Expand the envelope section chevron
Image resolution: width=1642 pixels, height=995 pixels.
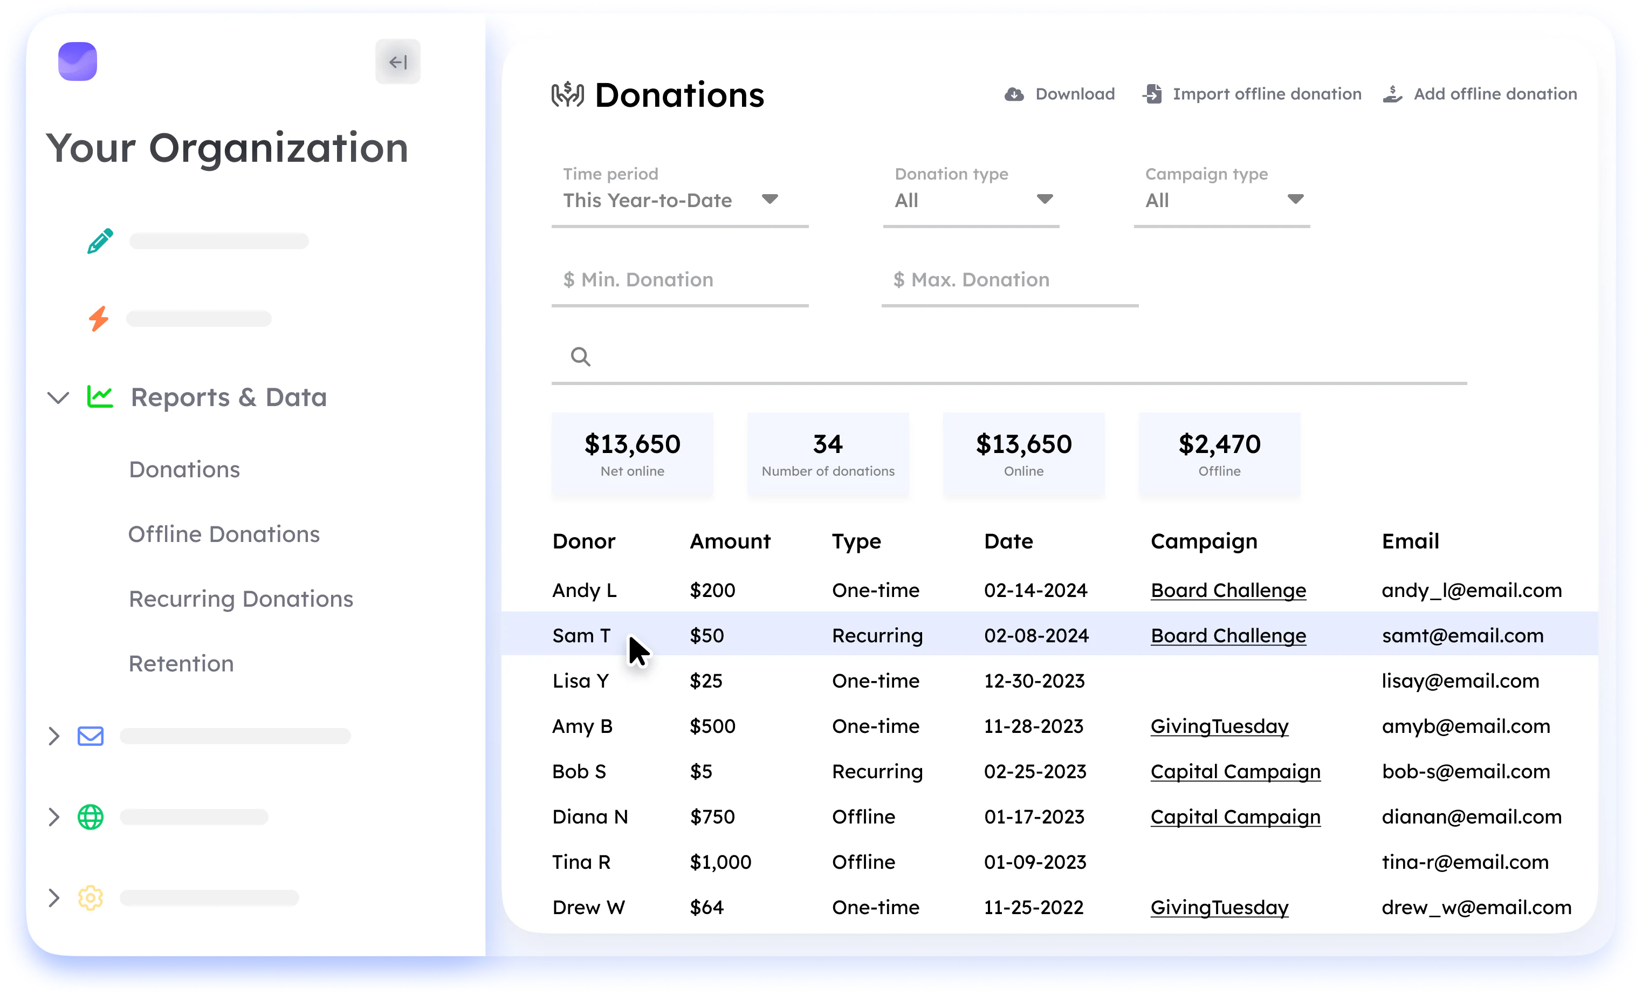[x=54, y=737]
